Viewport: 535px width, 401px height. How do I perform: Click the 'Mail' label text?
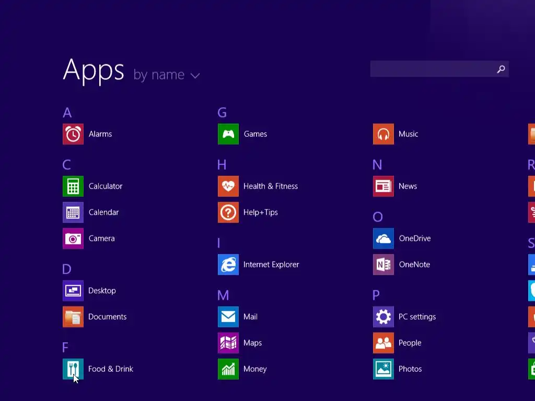(250, 317)
